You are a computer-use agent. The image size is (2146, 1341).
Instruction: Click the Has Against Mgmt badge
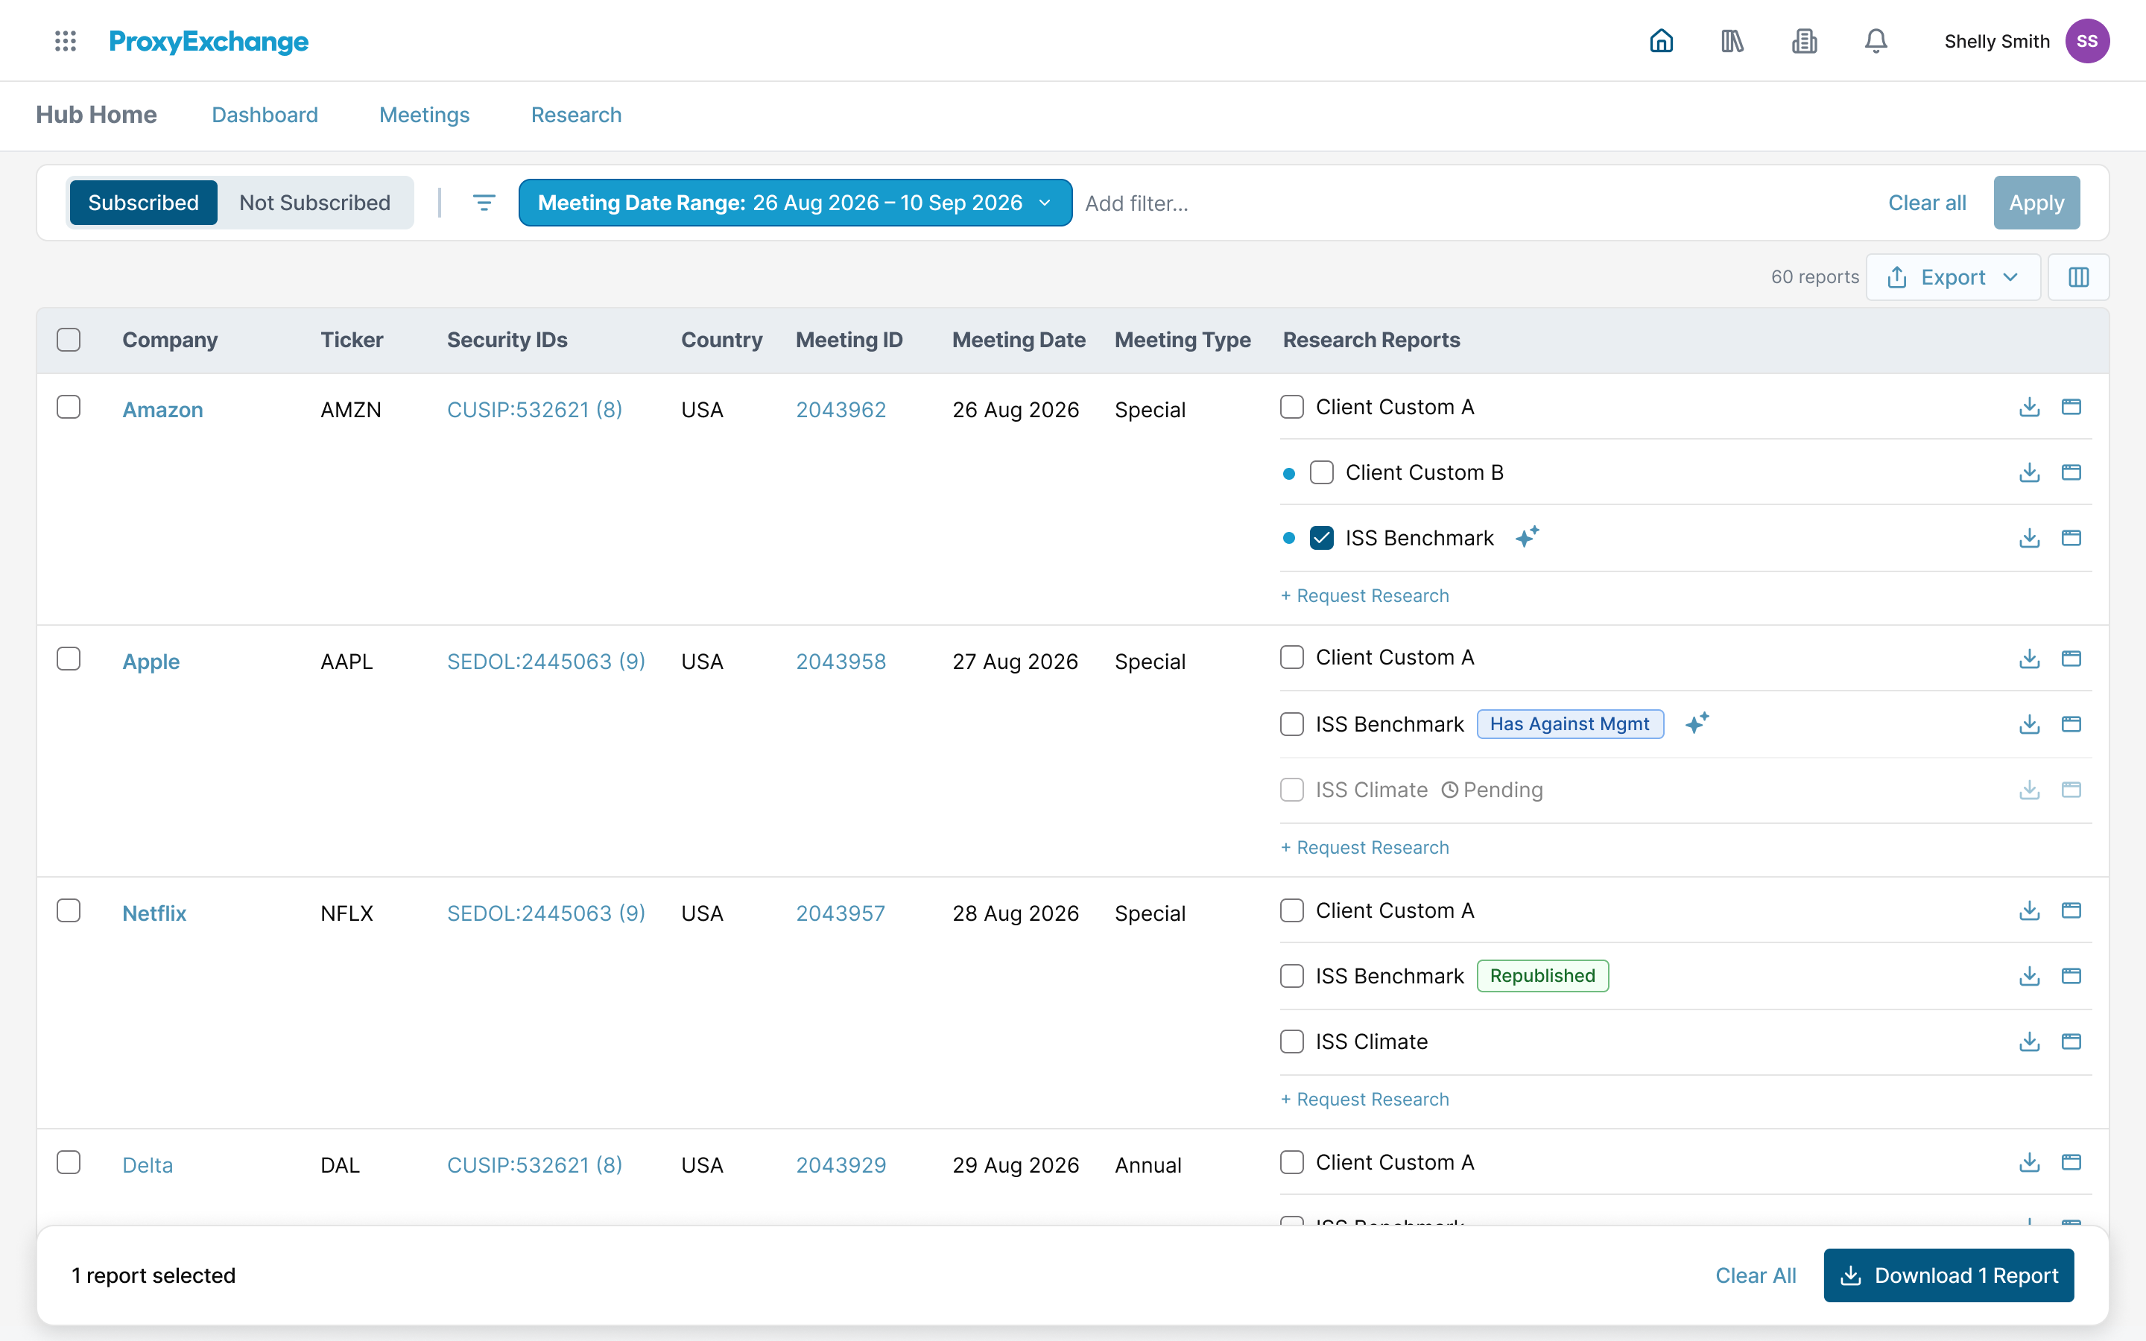[x=1569, y=725]
